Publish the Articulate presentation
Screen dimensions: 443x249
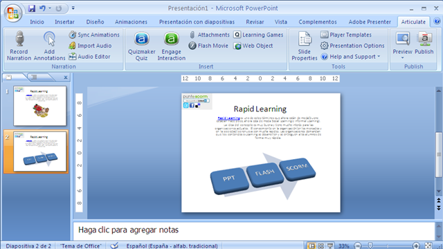pos(424,44)
